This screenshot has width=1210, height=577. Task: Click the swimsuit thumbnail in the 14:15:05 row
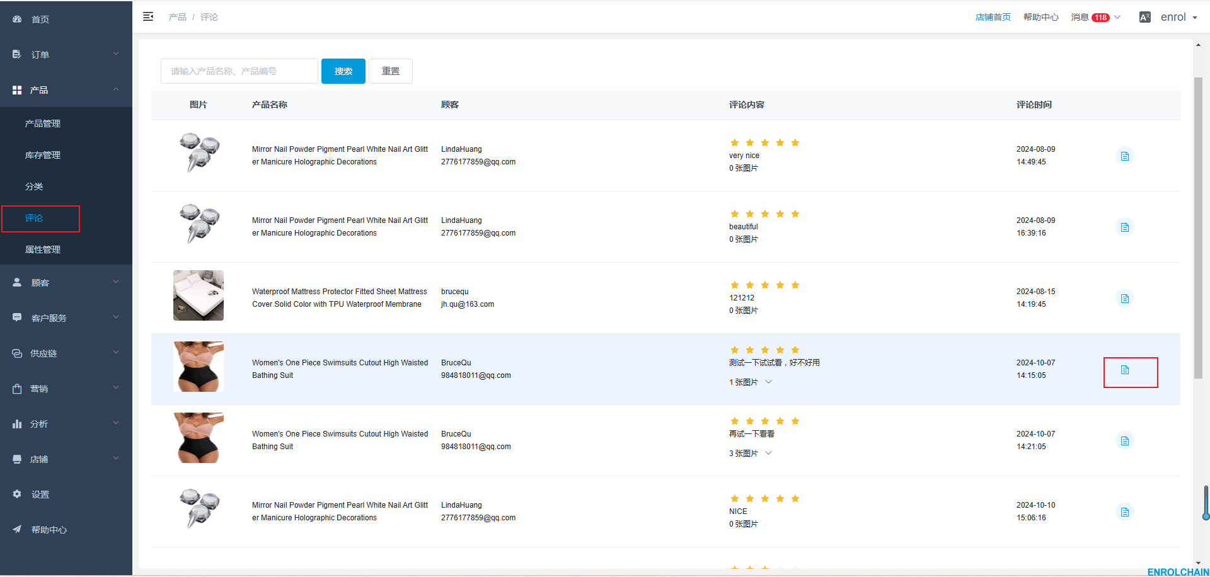199,367
